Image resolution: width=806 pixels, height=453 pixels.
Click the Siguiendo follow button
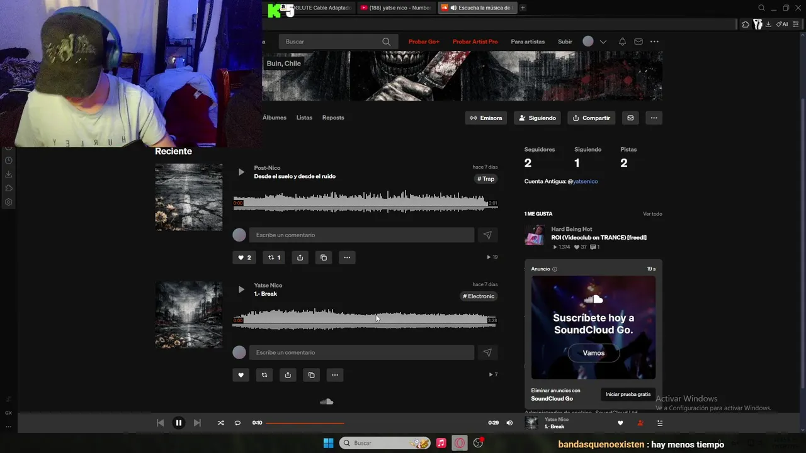click(537, 118)
